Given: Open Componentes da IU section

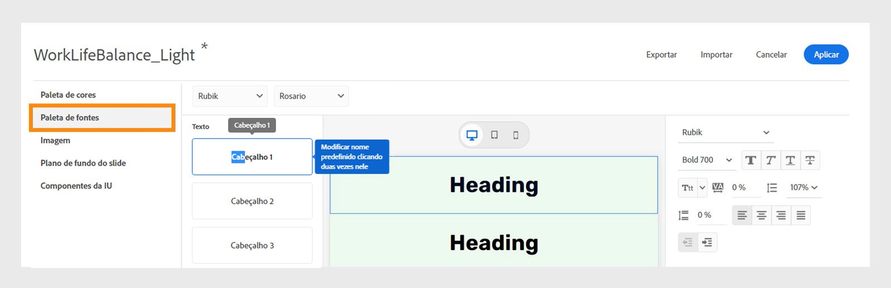Looking at the screenshot, I should pyautogui.click(x=76, y=186).
